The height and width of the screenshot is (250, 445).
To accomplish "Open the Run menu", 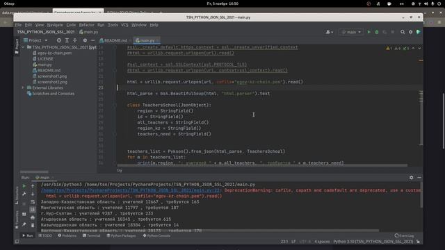I will point(101,25).
